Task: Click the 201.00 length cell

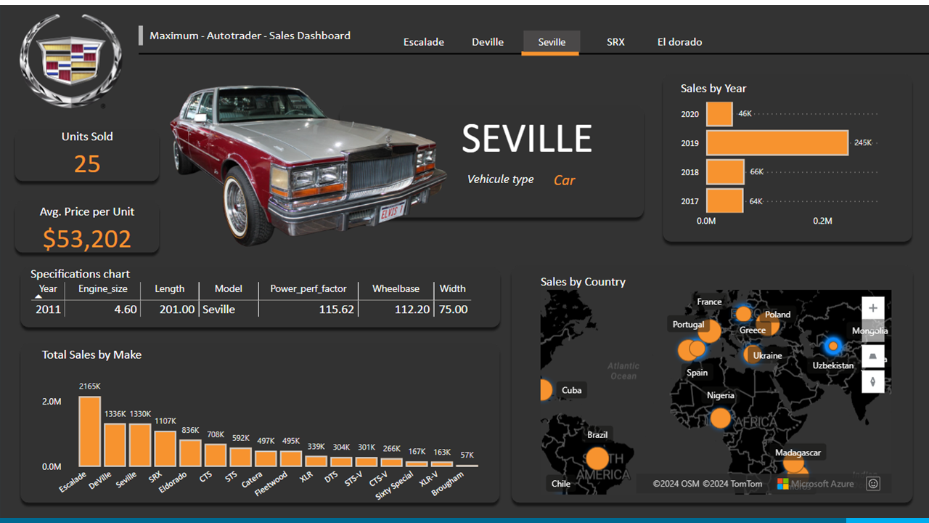Action: point(177,309)
